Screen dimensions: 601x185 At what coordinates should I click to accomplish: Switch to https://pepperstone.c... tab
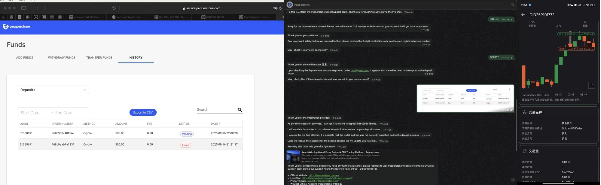click(x=255, y=17)
